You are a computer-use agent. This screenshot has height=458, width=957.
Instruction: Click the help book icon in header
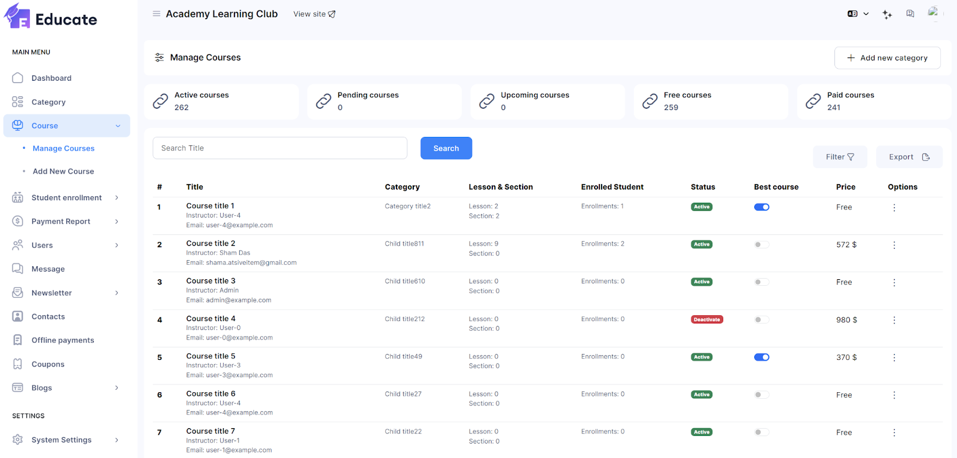(910, 14)
